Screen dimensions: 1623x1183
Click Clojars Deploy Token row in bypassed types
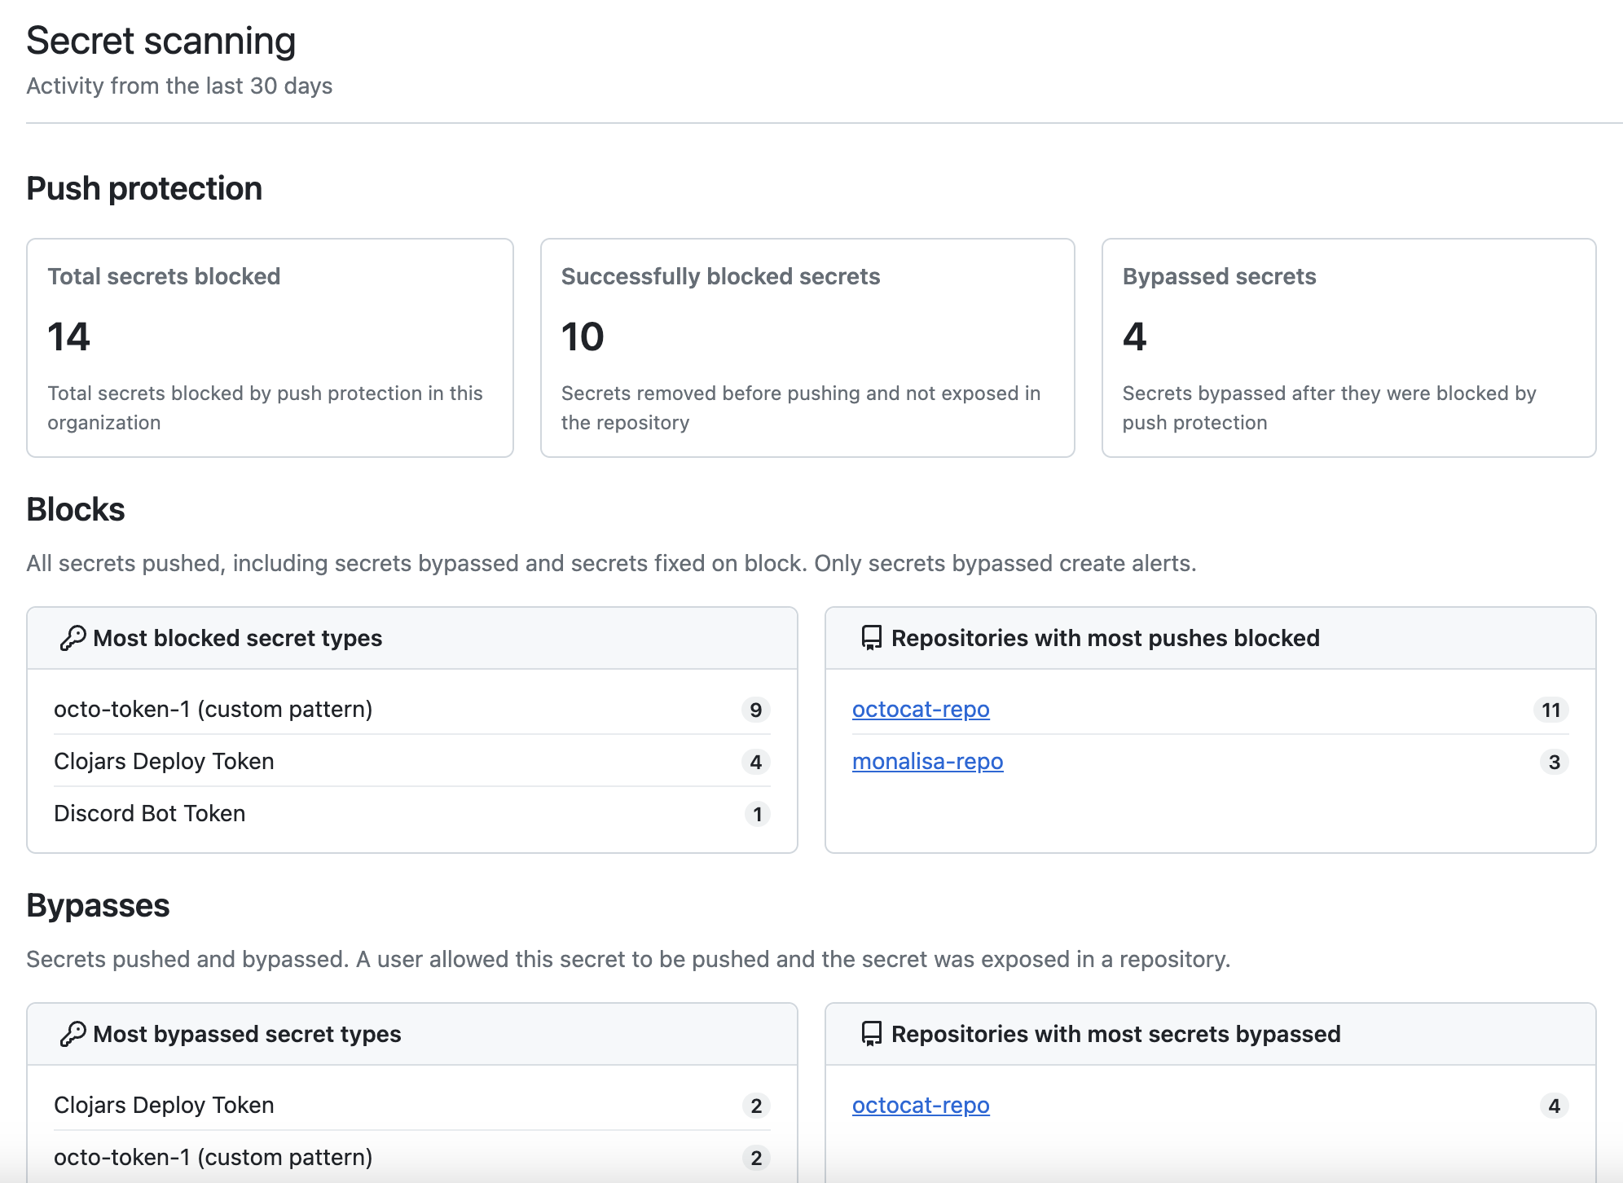coord(164,1106)
